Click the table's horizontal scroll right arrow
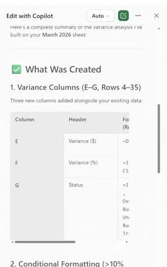This screenshot has width=167, height=267. click(x=127, y=242)
